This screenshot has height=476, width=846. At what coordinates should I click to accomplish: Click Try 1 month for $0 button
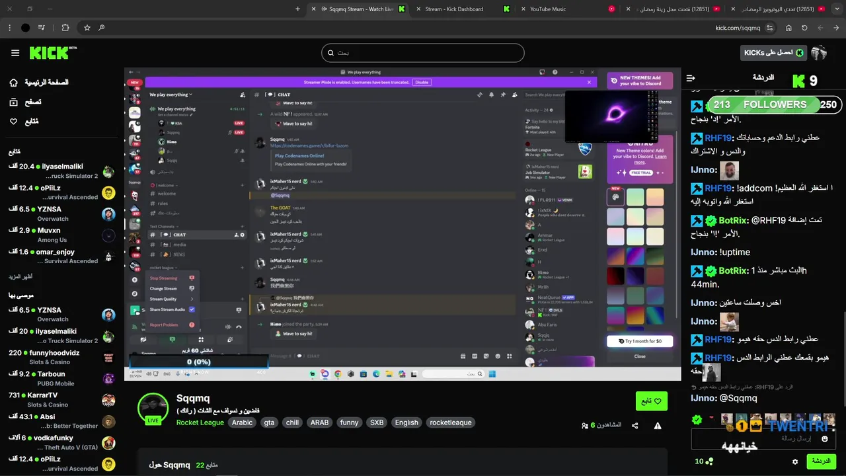[640, 341]
